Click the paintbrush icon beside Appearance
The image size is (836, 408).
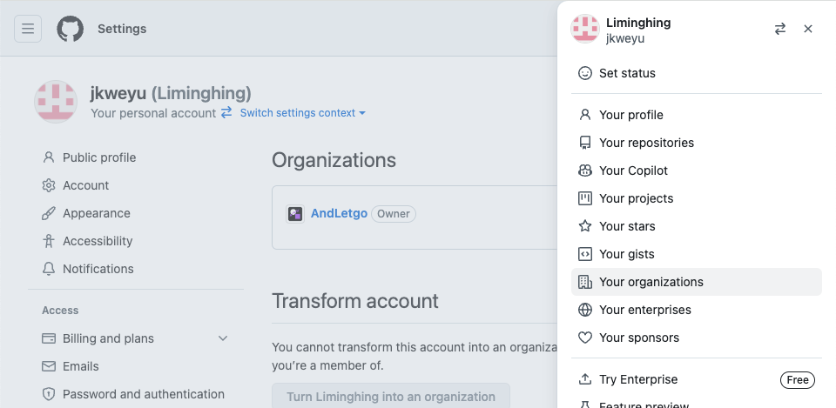point(49,213)
